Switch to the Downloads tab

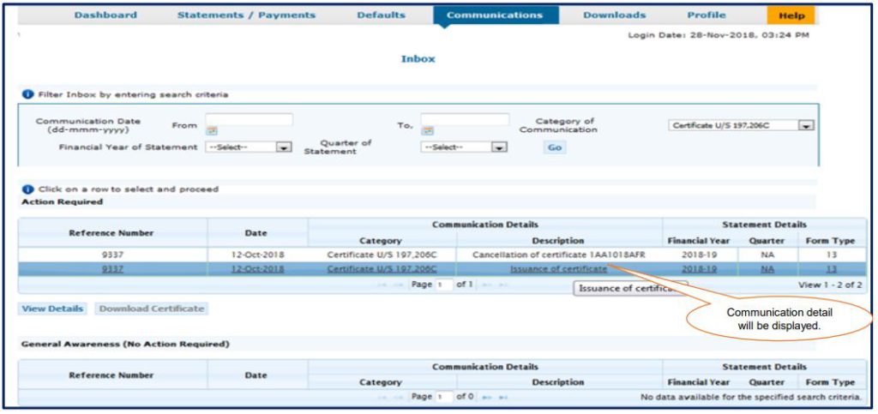point(614,15)
